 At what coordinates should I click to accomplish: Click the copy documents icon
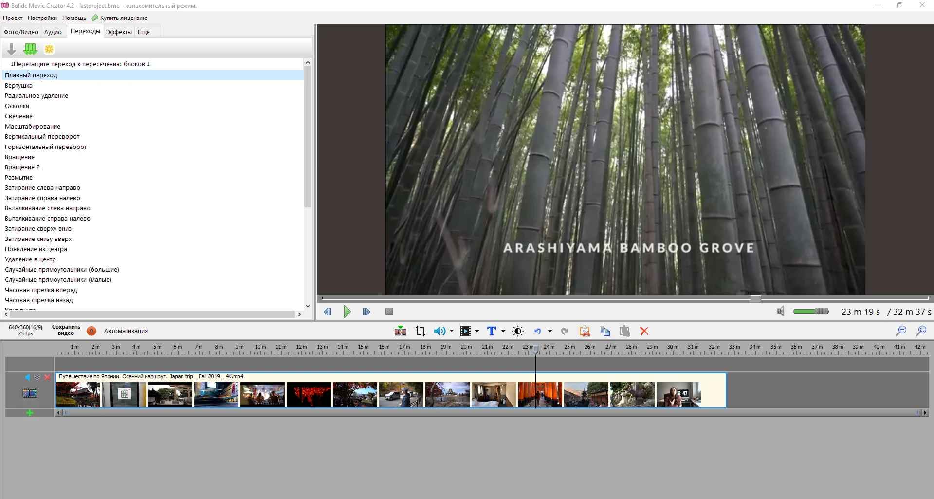[x=605, y=331]
